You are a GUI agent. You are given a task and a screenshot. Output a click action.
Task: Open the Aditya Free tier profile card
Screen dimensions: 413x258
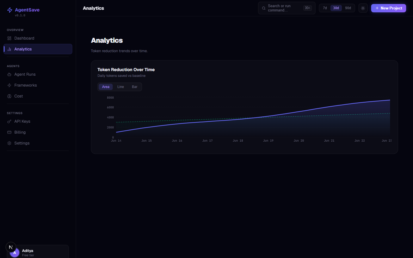click(x=38, y=252)
